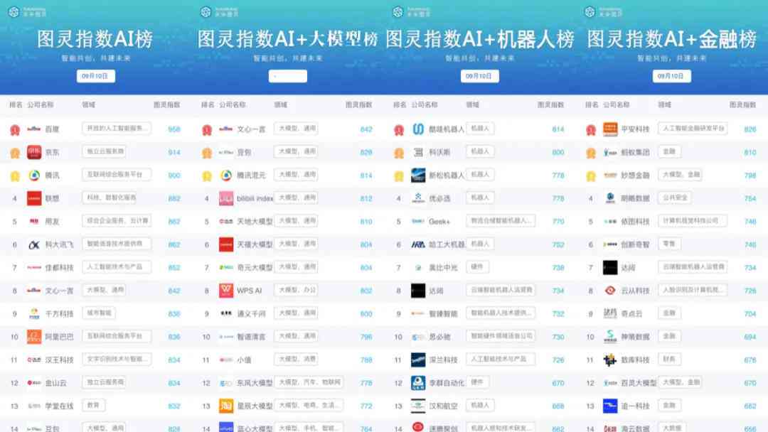Open the 09月10日 date picker in 图灵指数AI榜

click(96, 76)
